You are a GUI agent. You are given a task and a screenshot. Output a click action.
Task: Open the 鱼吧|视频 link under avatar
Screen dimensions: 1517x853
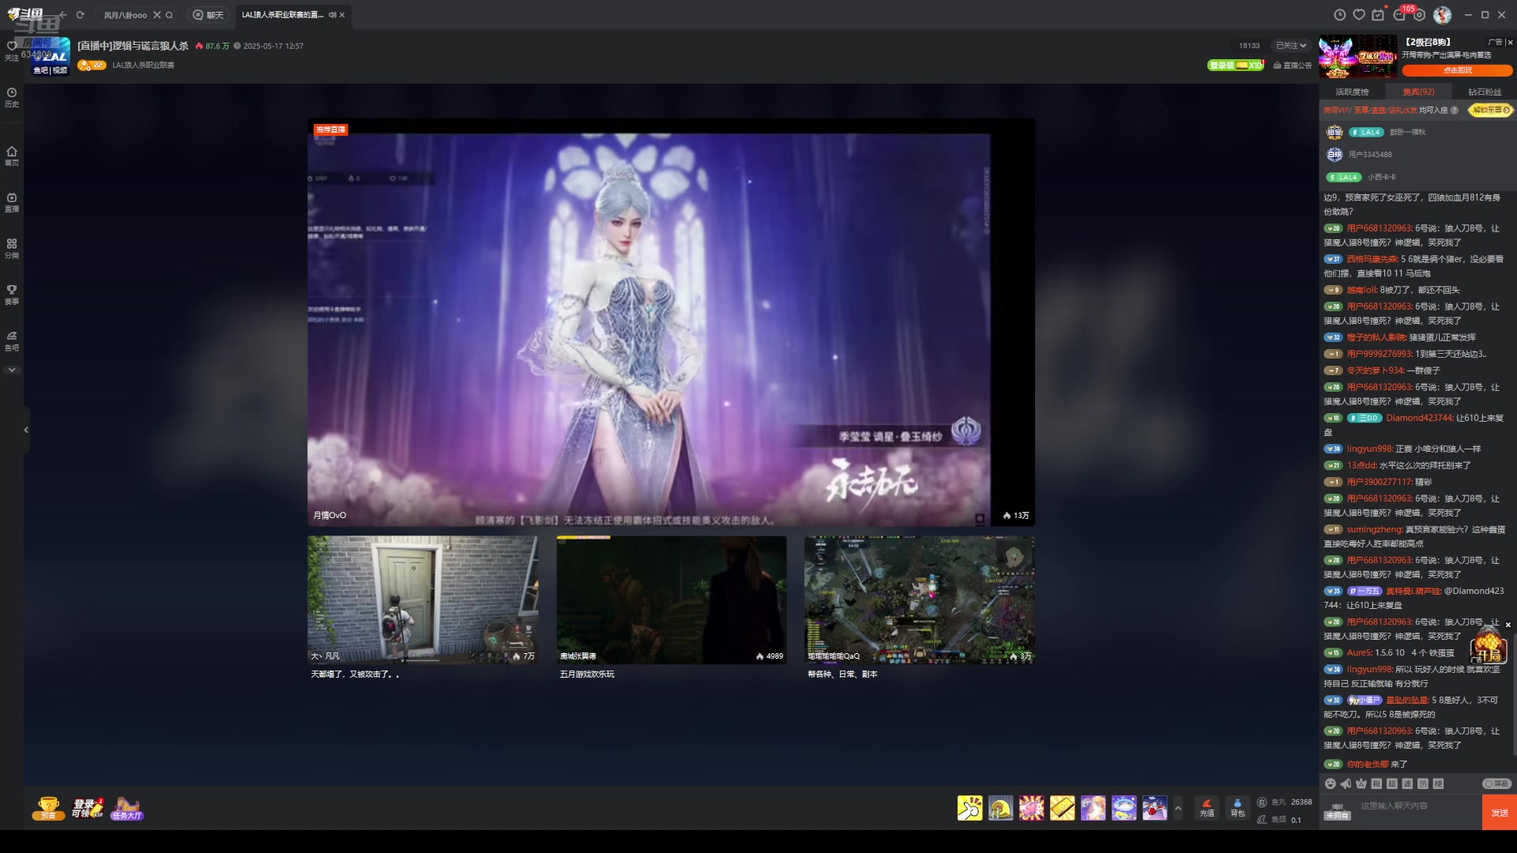pyautogui.click(x=51, y=70)
